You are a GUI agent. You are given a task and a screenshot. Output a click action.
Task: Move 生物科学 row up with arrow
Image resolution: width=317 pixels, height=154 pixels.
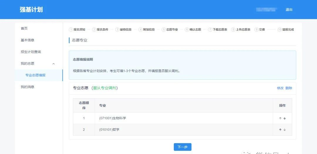click(280, 118)
